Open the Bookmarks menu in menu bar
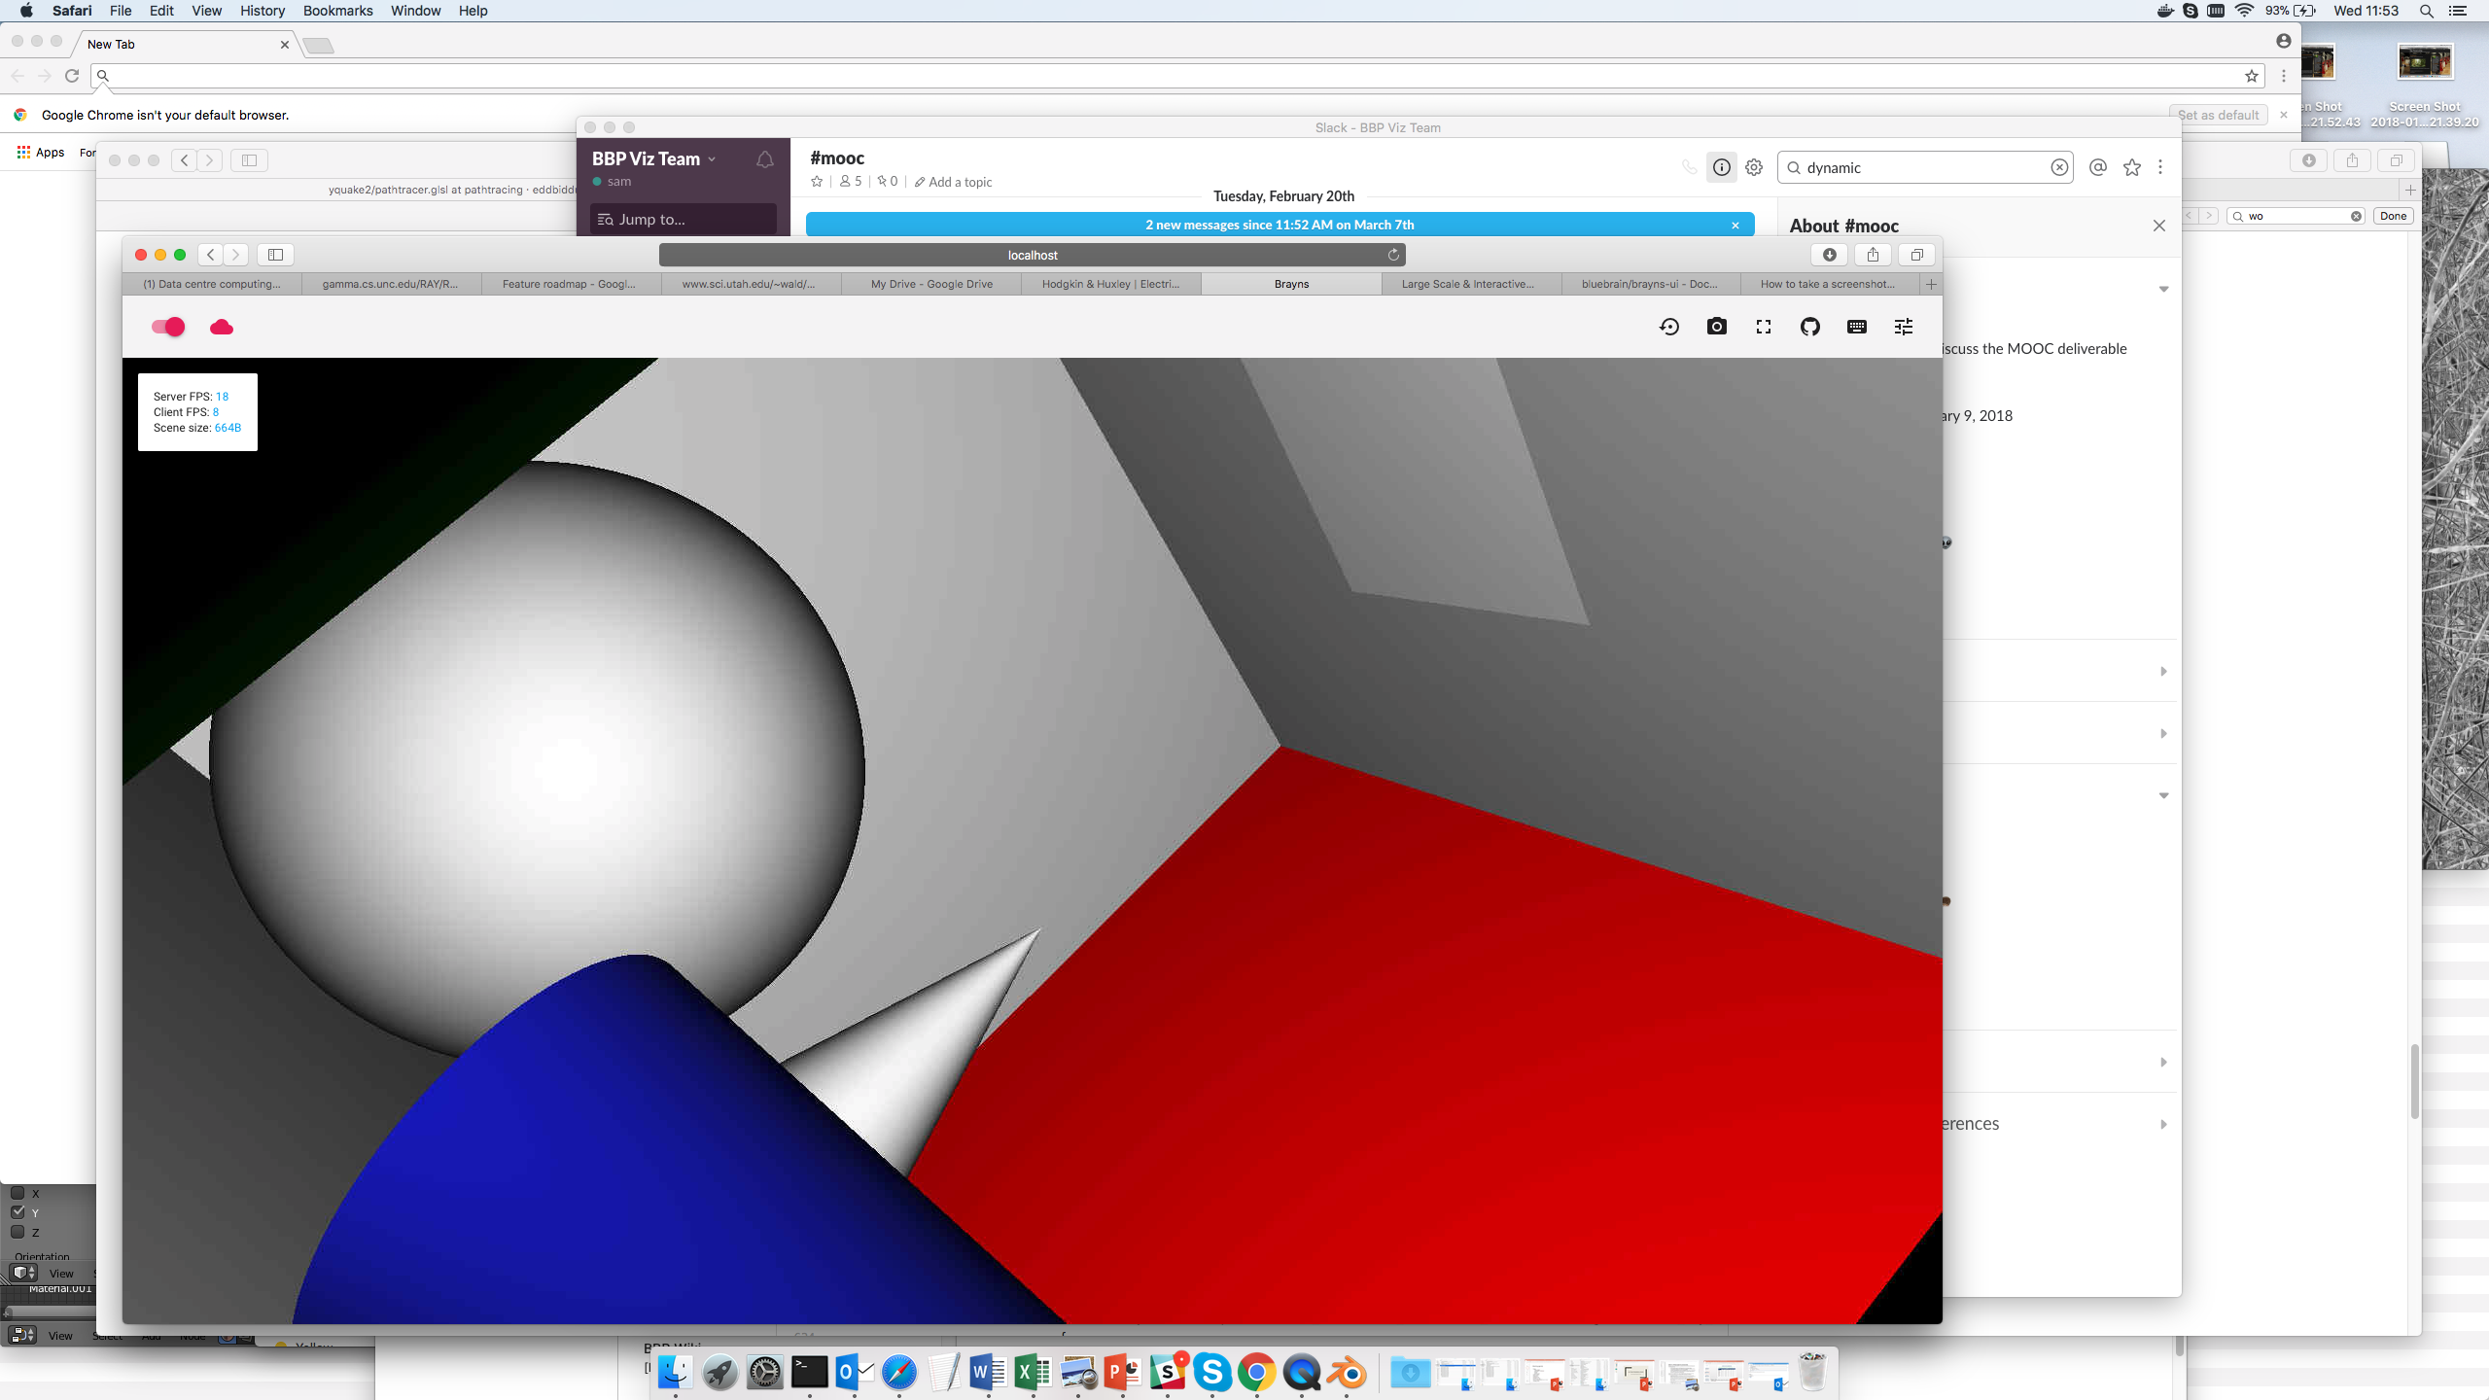The width and height of the screenshot is (2489, 1400). [337, 11]
